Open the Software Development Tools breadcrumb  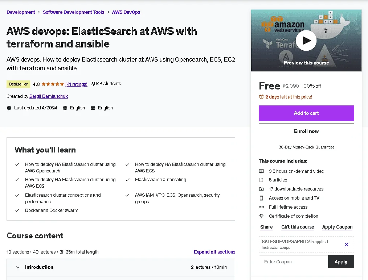(x=73, y=12)
